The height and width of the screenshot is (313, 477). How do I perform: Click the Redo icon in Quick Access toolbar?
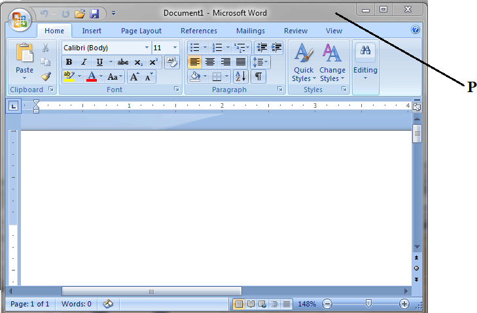[x=65, y=14]
